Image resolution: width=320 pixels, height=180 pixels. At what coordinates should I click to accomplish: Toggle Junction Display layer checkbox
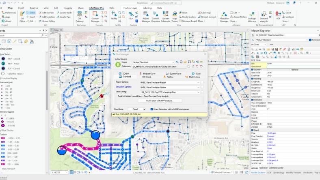click(1, 78)
